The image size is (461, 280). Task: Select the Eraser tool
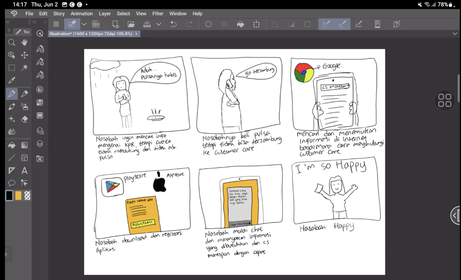(x=24, y=119)
